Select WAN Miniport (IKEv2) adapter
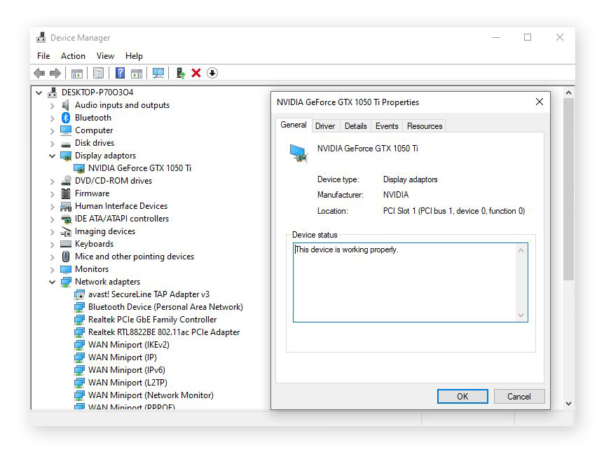The image size is (604, 457). point(124,344)
